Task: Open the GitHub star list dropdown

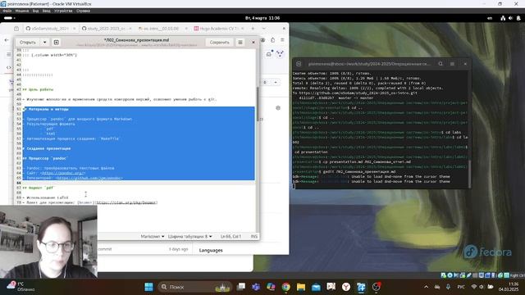Action: tap(276, 82)
